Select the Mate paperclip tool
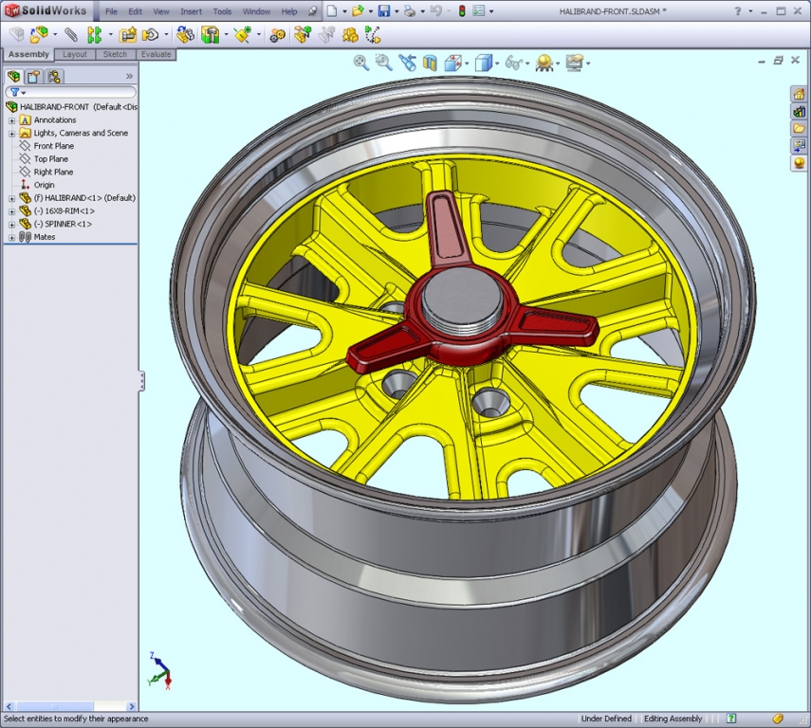811x728 pixels. [71, 35]
